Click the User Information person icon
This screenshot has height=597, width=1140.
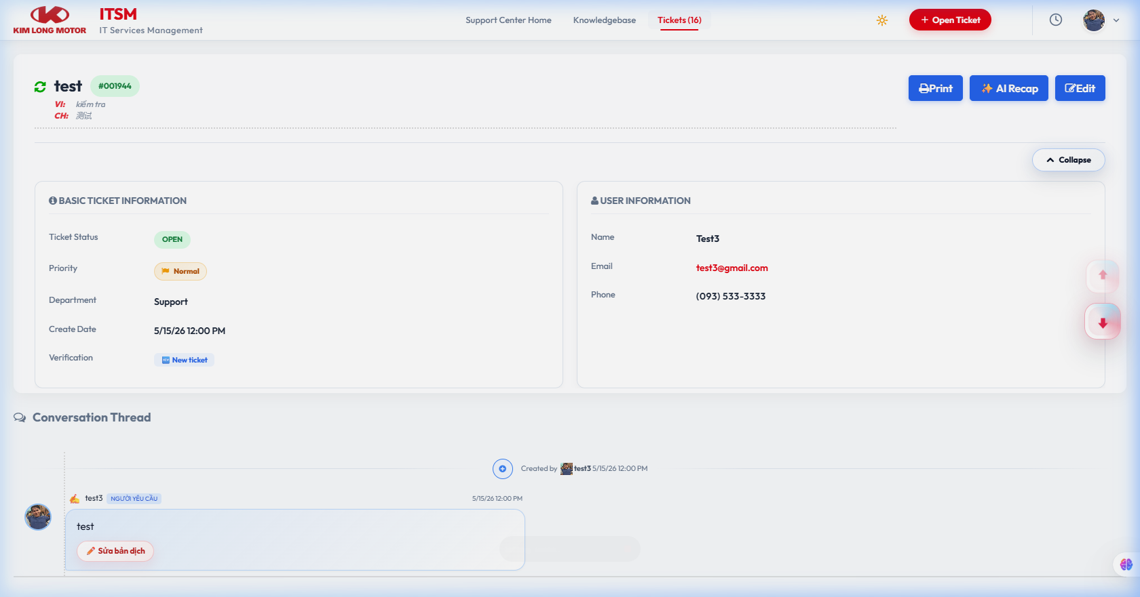coord(594,201)
